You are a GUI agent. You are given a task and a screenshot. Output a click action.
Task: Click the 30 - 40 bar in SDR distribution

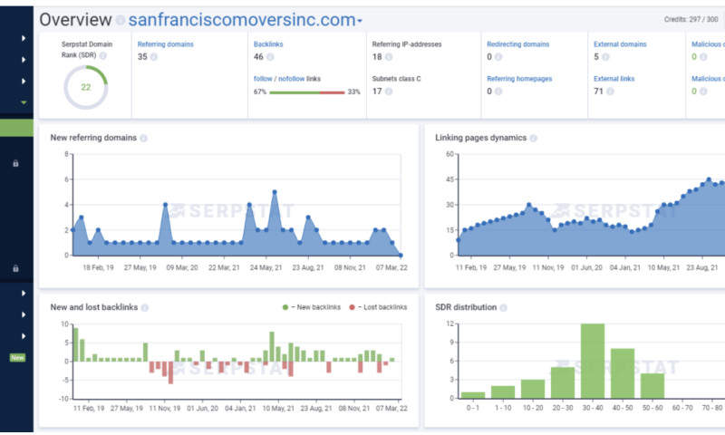593,361
